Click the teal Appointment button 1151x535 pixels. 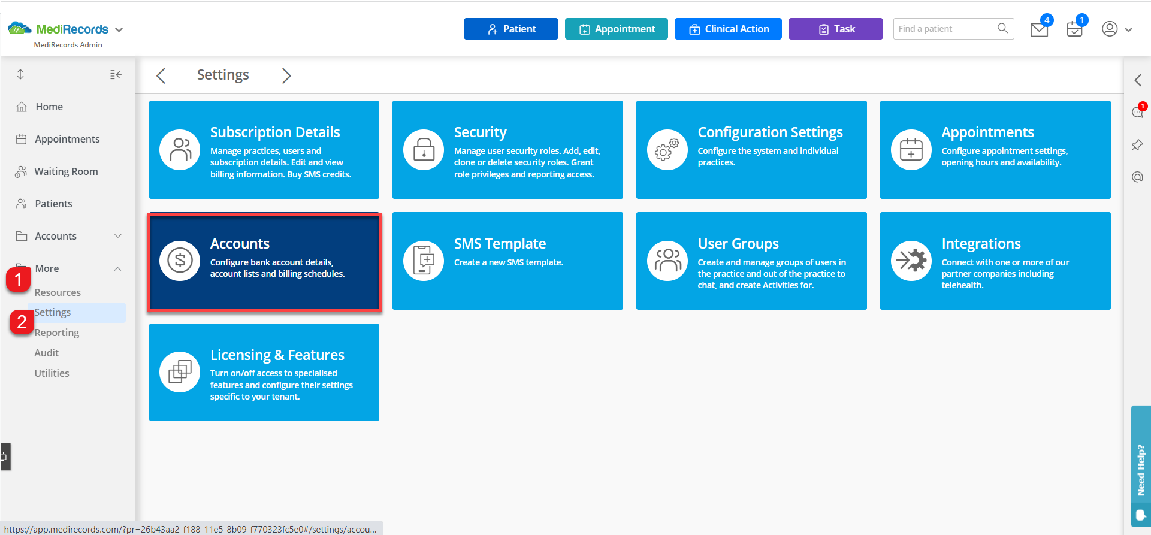tap(616, 29)
